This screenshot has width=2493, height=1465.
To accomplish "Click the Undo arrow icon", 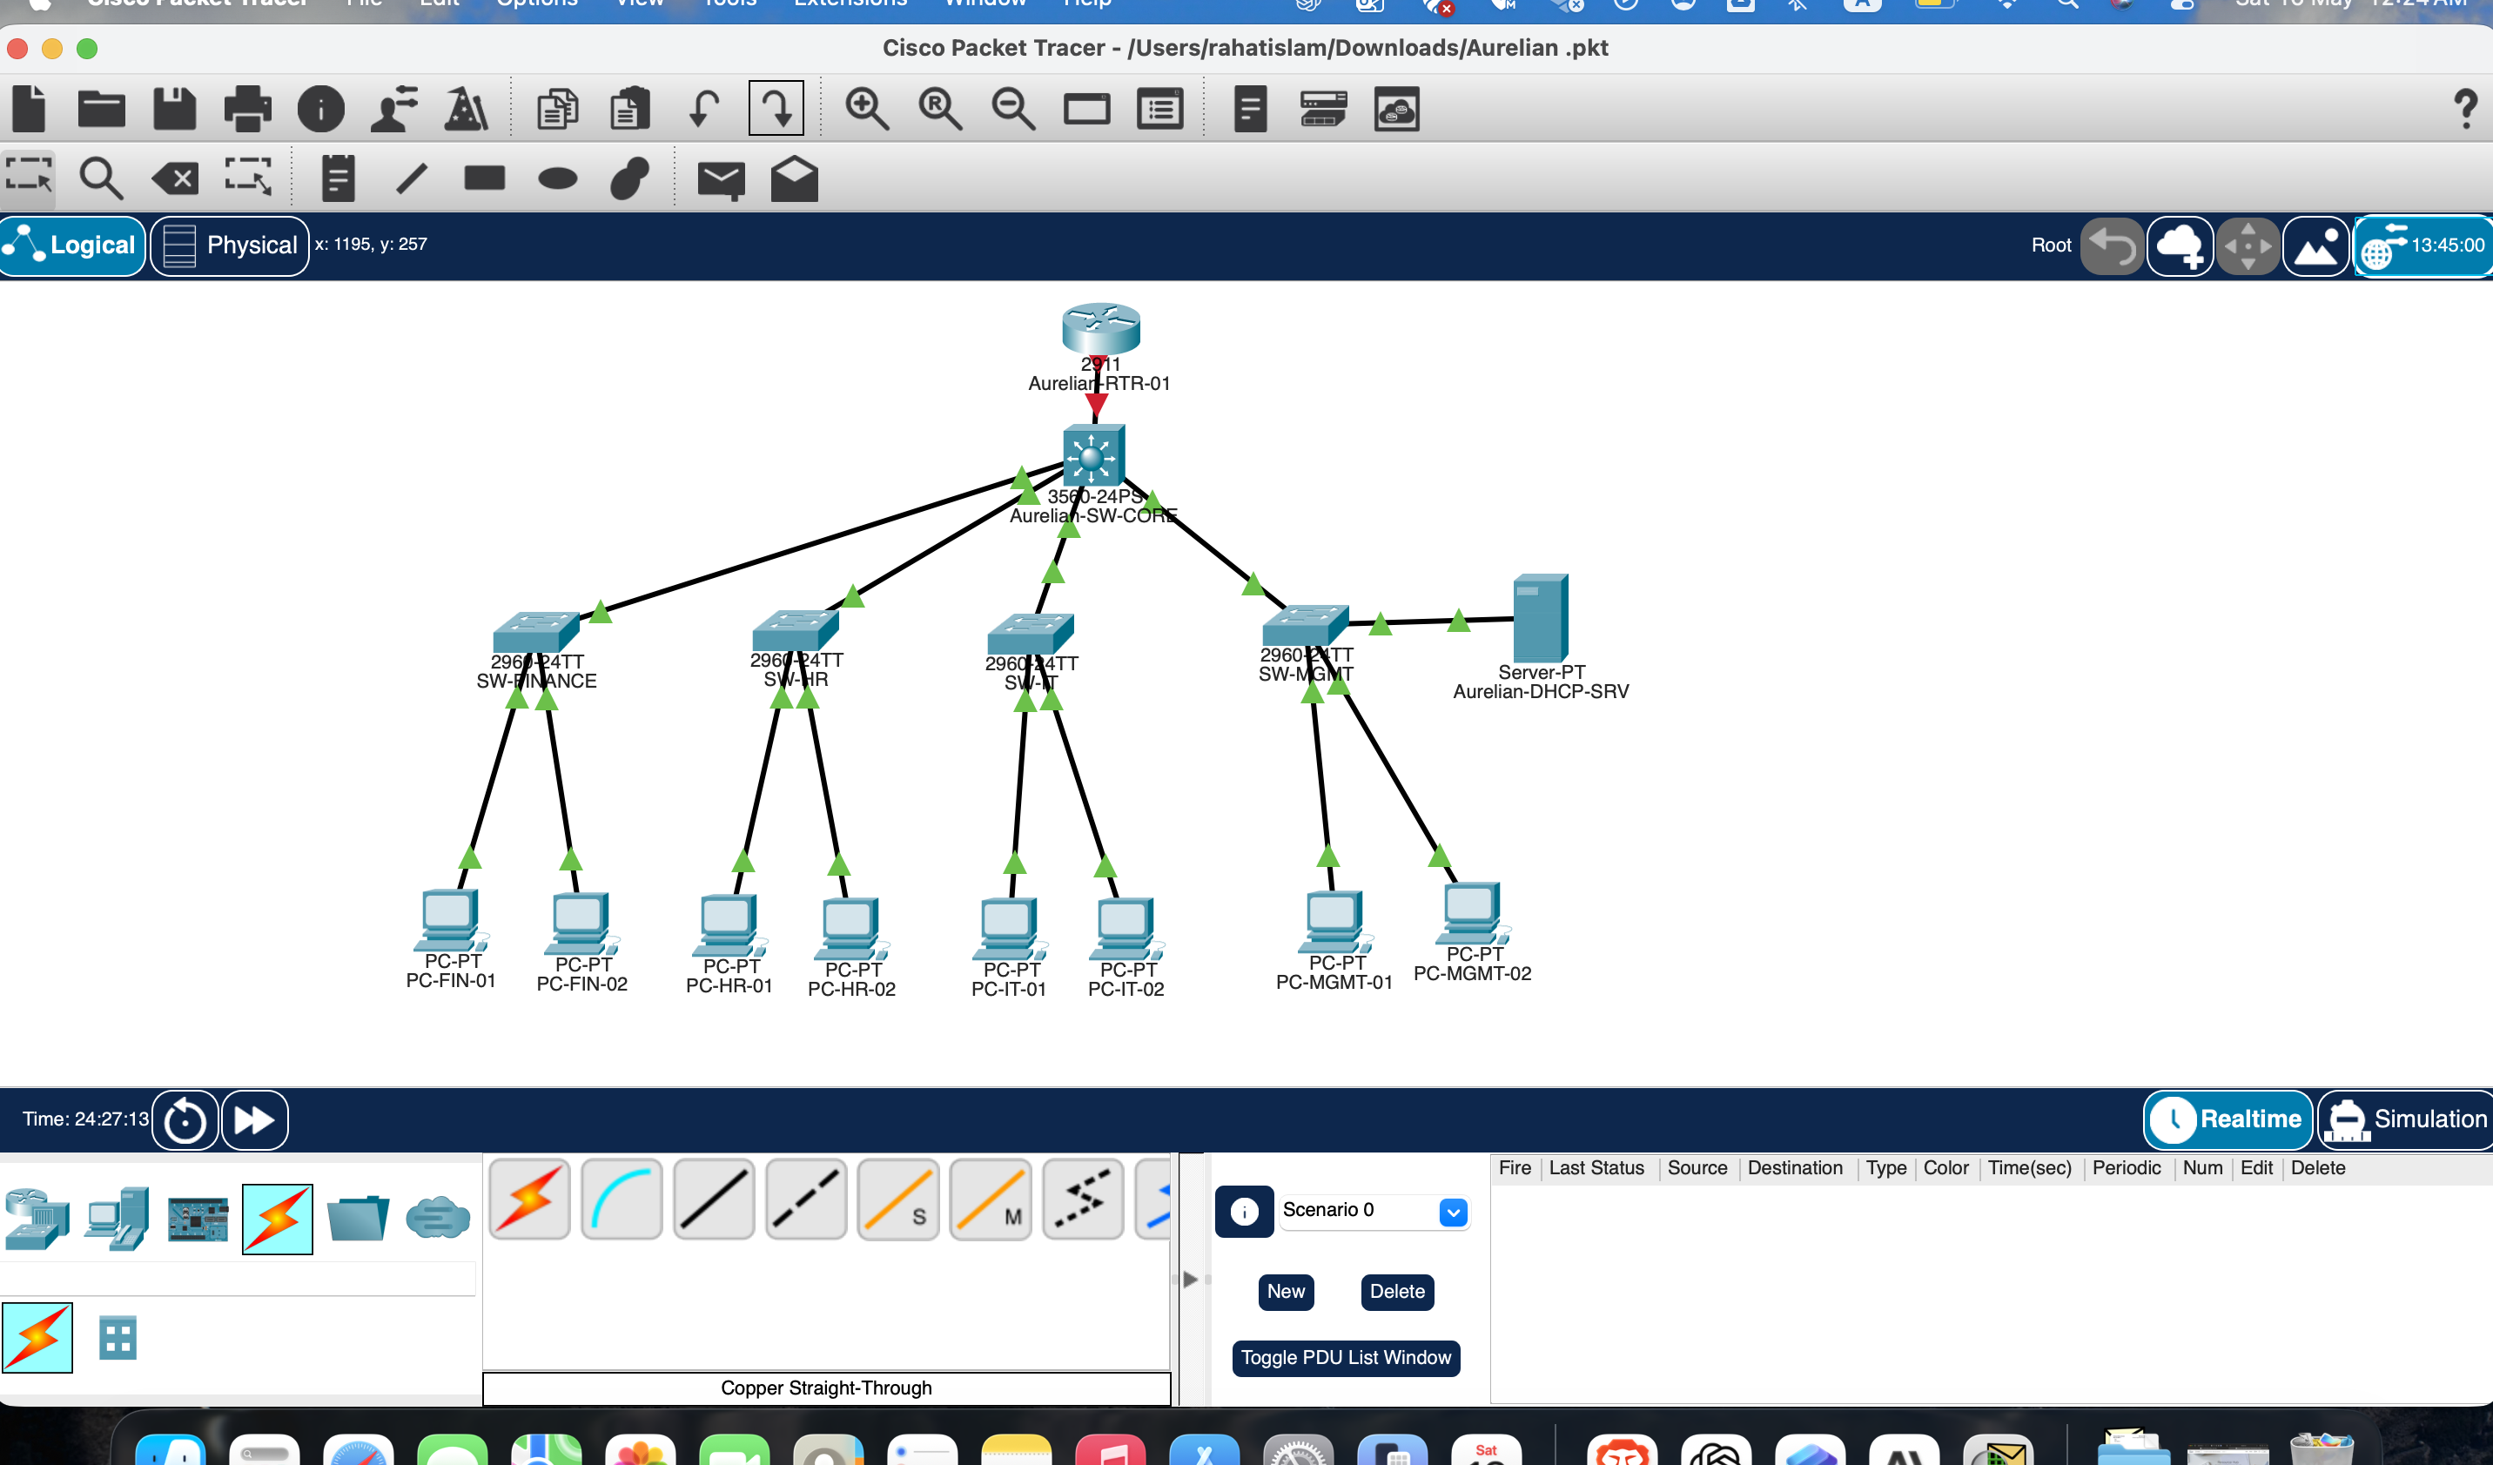I will 703,109.
